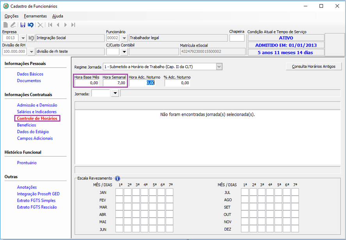This screenshot has width=346, height=240.
Task: Click the divisão de rh teste field
Action: click(70, 52)
